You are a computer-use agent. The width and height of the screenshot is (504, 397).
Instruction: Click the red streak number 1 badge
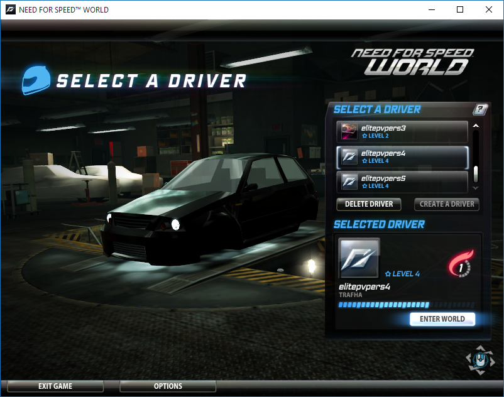pyautogui.click(x=461, y=264)
